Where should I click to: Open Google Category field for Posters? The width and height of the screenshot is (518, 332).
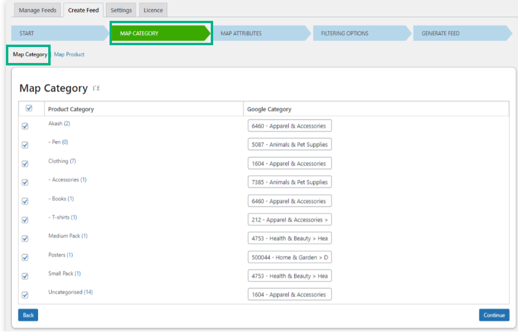290,257
